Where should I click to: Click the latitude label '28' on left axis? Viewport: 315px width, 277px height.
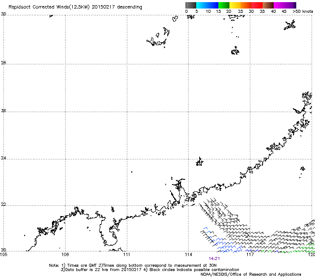pyautogui.click(x=3, y=63)
